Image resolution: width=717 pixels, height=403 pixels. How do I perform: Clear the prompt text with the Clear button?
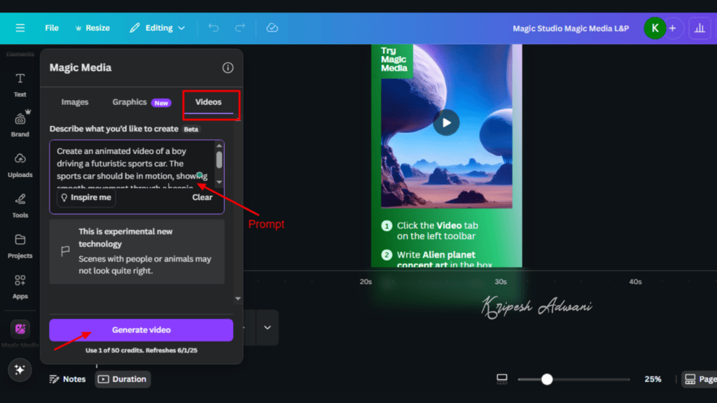[202, 197]
